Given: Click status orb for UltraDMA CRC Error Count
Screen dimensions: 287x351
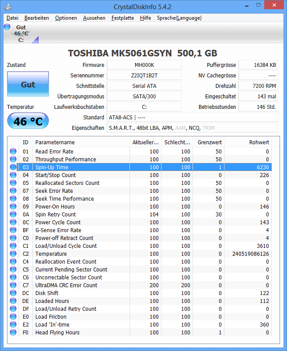Looking at the screenshot, I should point(13,285).
